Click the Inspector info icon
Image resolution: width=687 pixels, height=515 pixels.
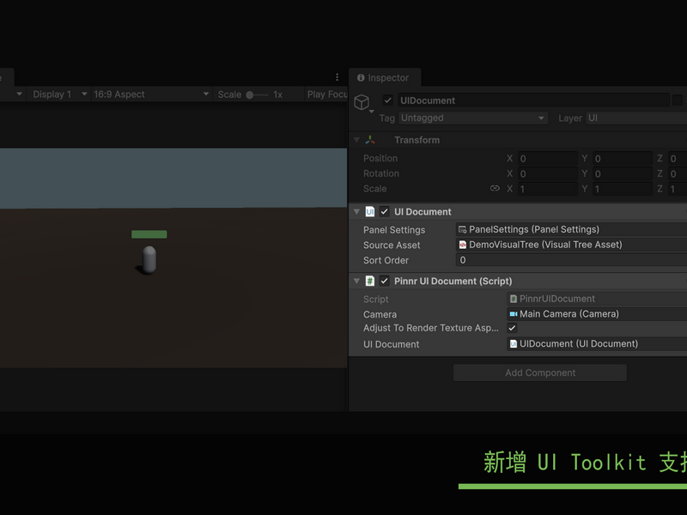(x=361, y=77)
